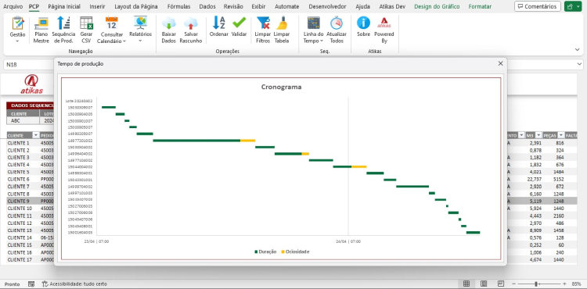Click the Limpar Tabela broom icon
The width and height of the screenshot is (587, 289).
click(x=282, y=23)
